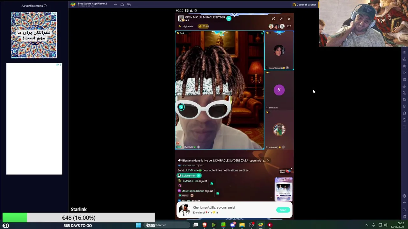This screenshot has width=408, height=229.
Task: Open Advertisement info icon
Action: click(45, 6)
